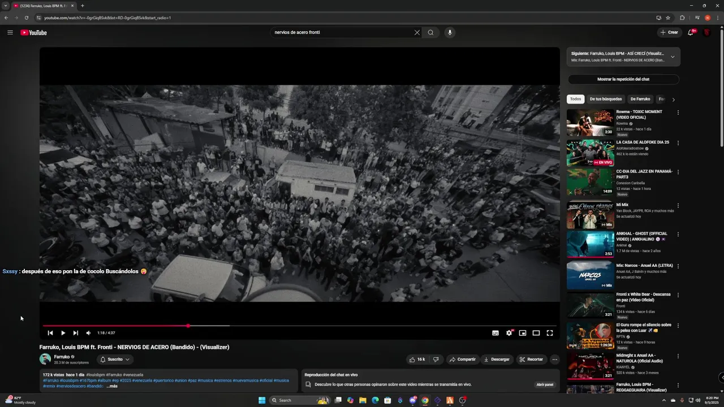Open Discord from the taskbar
724x407 pixels.
click(412, 400)
